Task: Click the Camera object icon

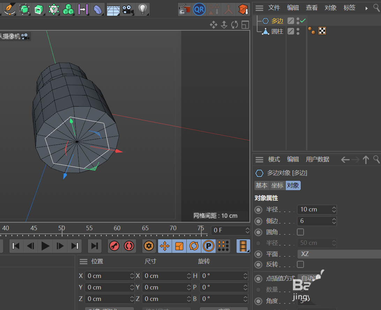Action: coord(128,9)
